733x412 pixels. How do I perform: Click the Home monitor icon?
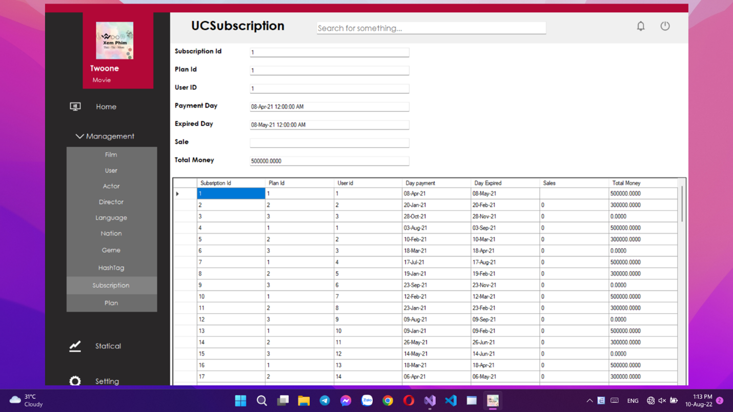[x=75, y=107]
